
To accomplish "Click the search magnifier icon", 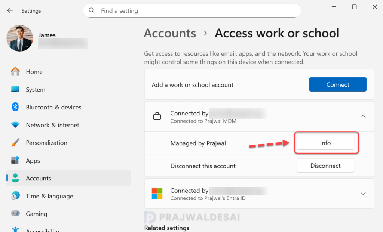I will [x=92, y=10].
